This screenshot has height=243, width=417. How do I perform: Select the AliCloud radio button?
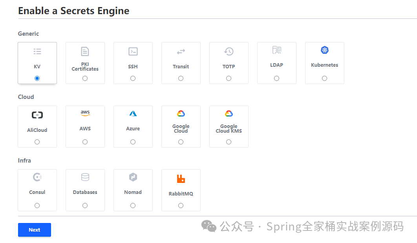coord(37,142)
